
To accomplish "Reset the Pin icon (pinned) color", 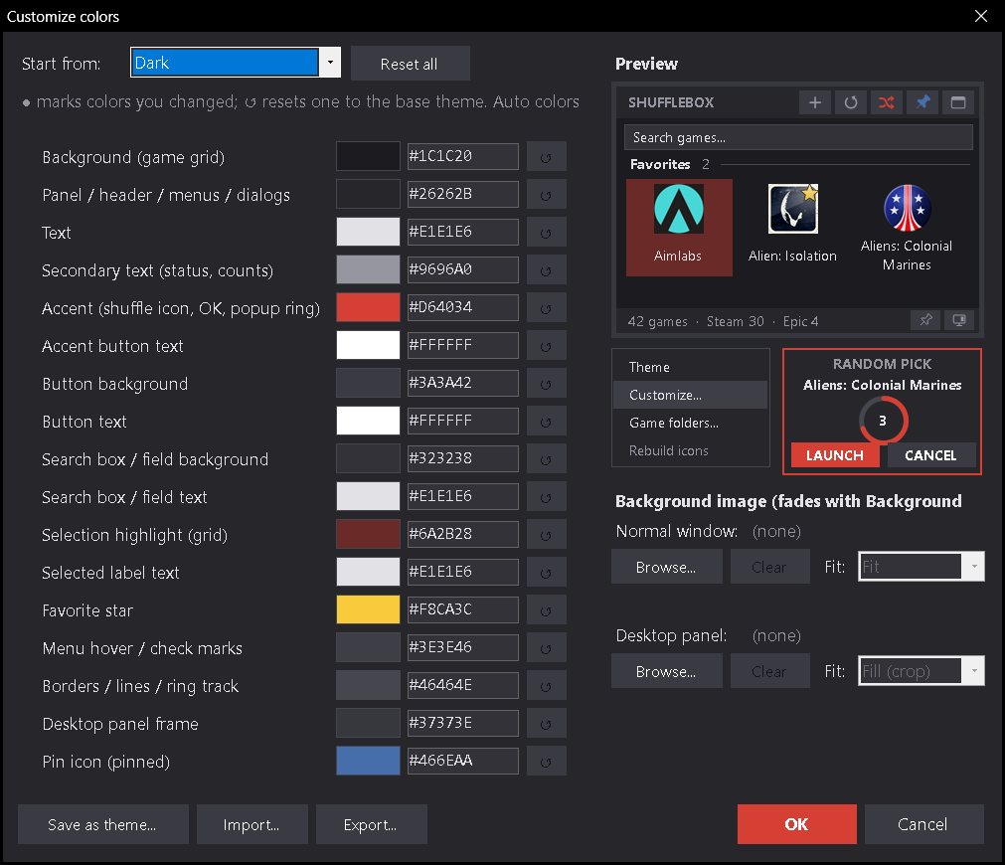I will pyautogui.click(x=546, y=762).
